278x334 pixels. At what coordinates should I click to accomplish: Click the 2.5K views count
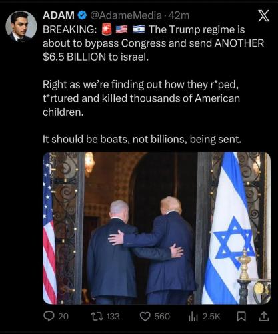click(211, 317)
